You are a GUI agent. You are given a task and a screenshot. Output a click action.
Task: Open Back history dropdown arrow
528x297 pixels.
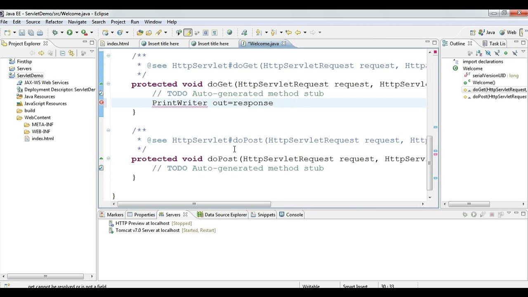[305, 32]
